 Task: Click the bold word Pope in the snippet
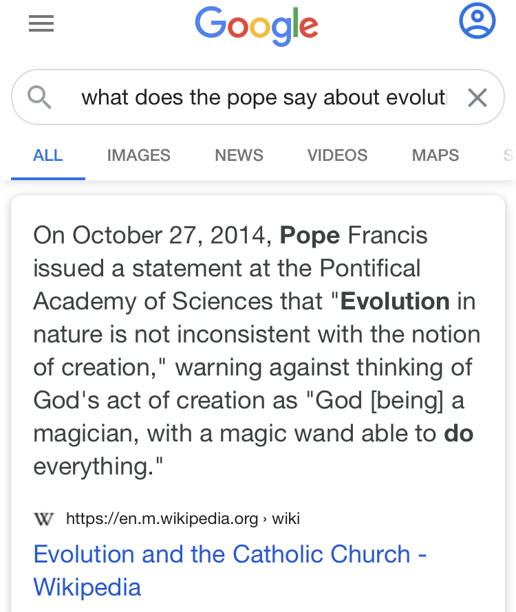tap(310, 235)
